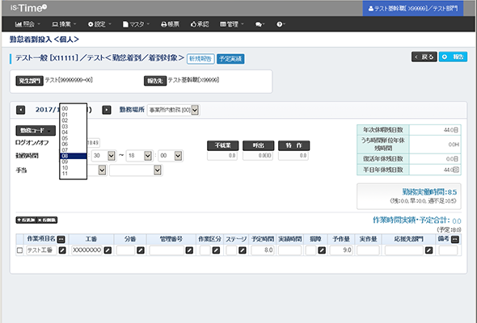This screenshot has width=477, height=323.
Task: Open the edit icon in the 応援先部門 column
Action: 429,250
